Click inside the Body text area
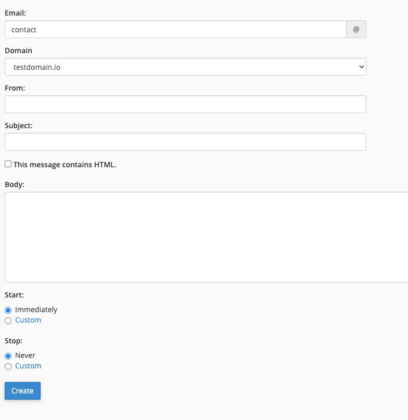The width and height of the screenshot is (408, 420). 206,237
